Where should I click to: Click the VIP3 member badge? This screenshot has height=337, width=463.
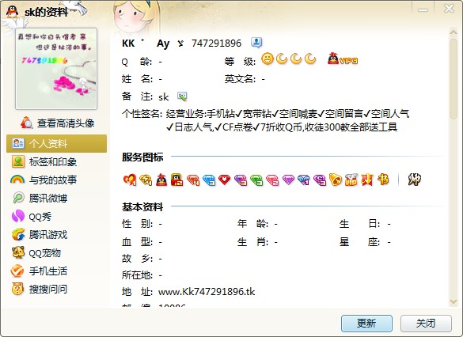point(343,59)
